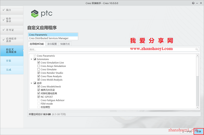Click Creo Parametric root tree row

click(x=46, y=56)
